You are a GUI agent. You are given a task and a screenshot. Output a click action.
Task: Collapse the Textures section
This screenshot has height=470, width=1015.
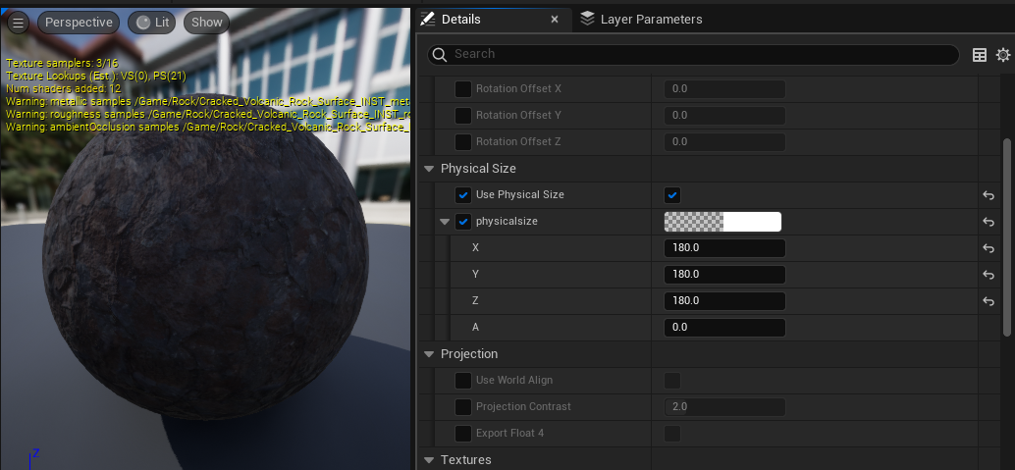429,460
